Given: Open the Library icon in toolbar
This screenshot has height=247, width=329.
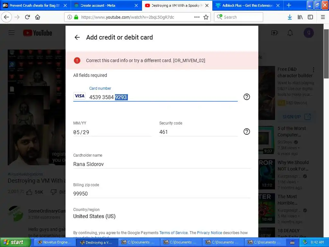Looking at the screenshot, I should click(x=300, y=17).
